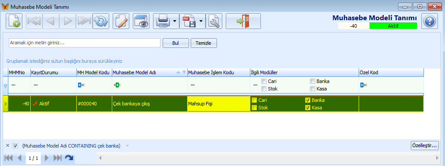
Task: Click the preview eye window icon
Action: [x=141, y=21]
